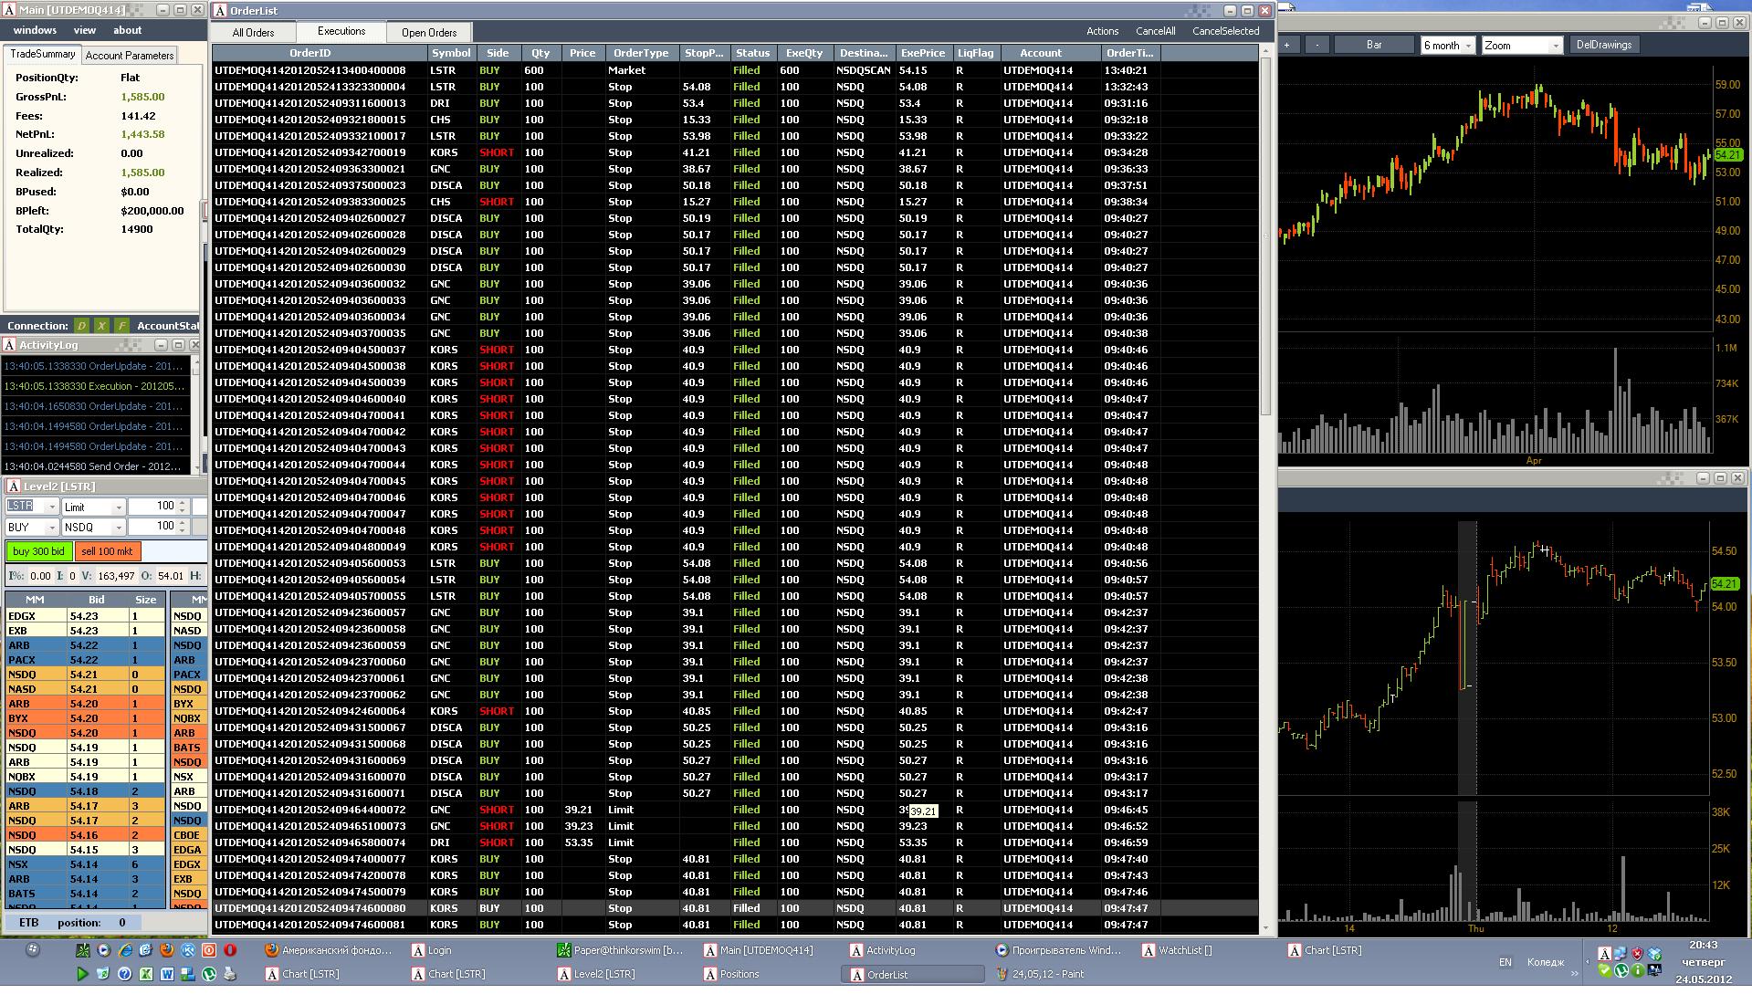
Task: Select the LSTR Market order row for 600
Action: pyautogui.click(x=735, y=70)
